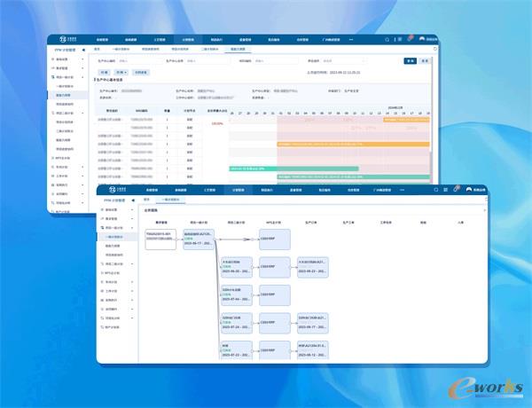Open the 计划管理 tab in bottom navigation bar
Image resolution: width=532 pixels, height=408 pixels.
click(x=238, y=190)
